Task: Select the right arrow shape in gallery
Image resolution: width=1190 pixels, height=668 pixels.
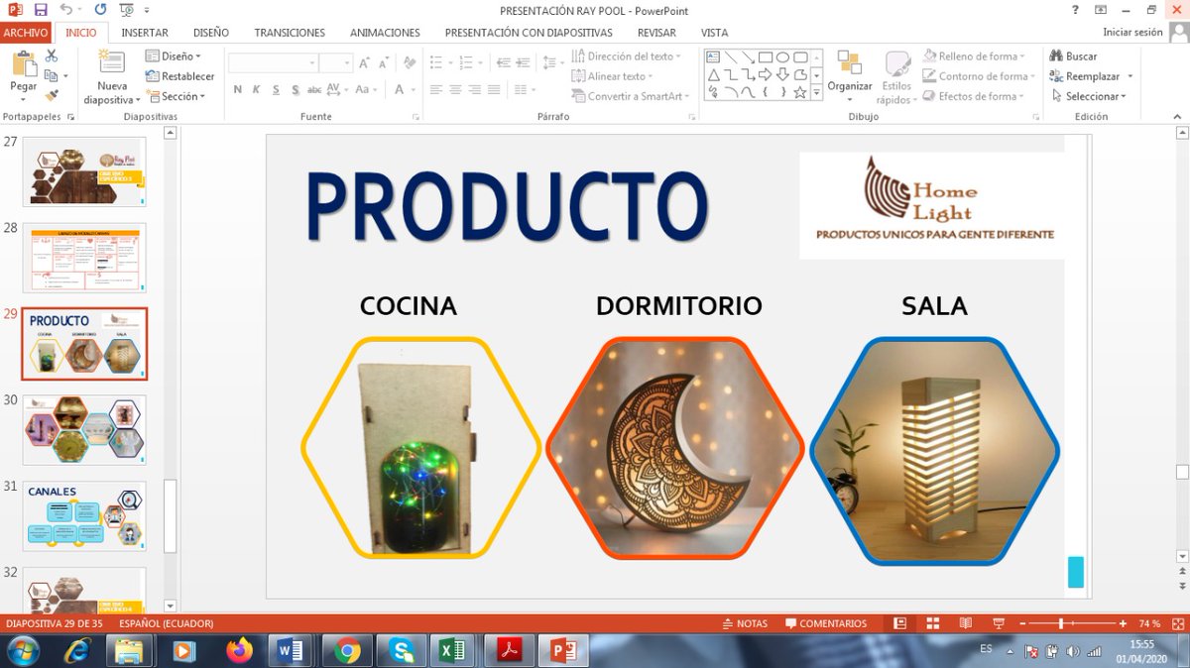Action: click(766, 74)
